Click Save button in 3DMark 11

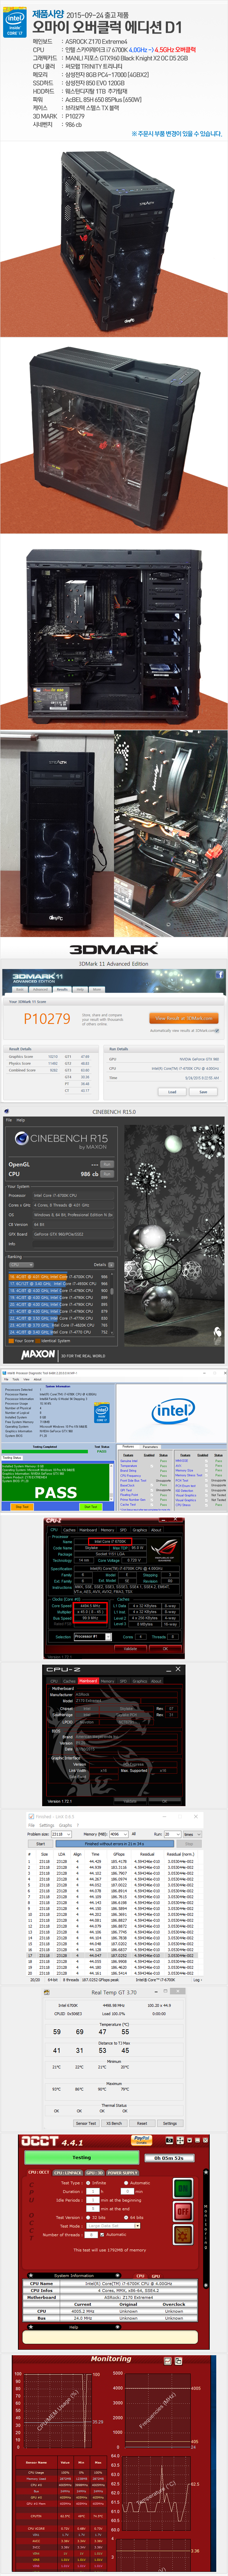203,1092
